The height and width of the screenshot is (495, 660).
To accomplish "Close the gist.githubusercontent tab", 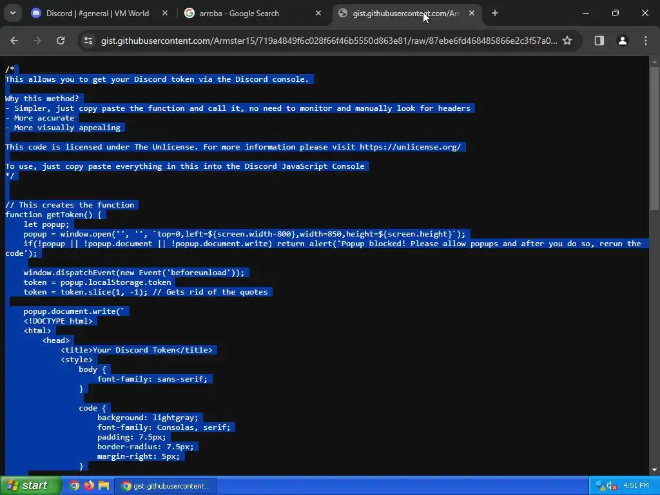I will 472,14.
